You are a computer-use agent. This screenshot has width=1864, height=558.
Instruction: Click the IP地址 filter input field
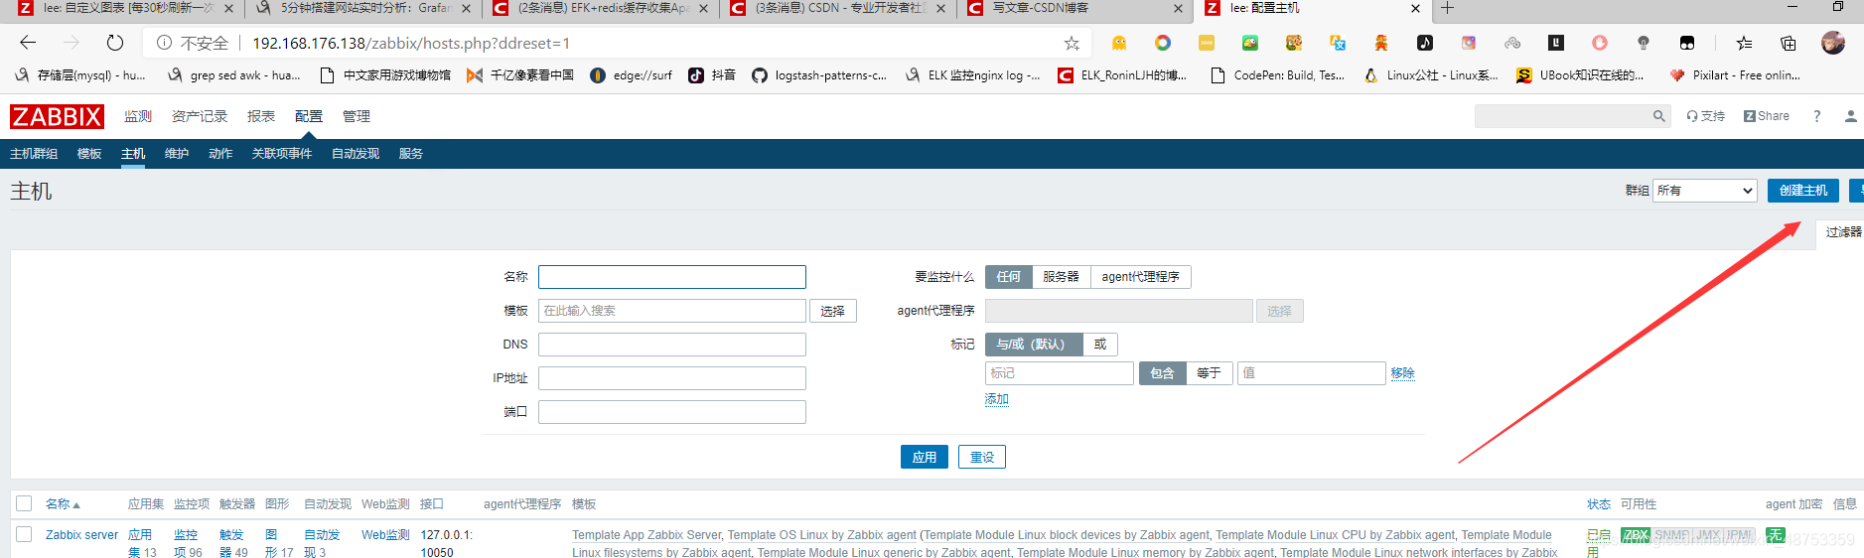click(672, 378)
